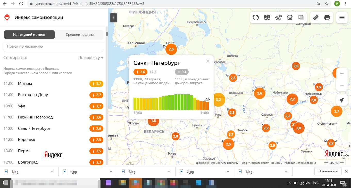The image size is (351, 188).
Task: Open street panoramas layer icon
Action: pos(267,18)
